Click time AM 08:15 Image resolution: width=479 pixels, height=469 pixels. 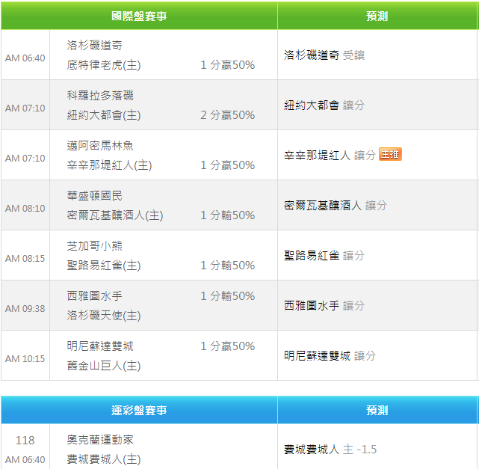tap(25, 259)
